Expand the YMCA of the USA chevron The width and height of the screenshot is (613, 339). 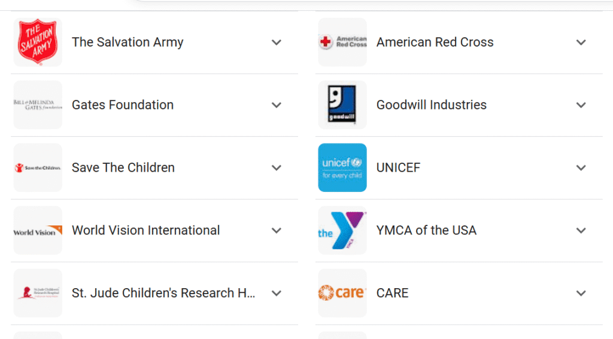(x=581, y=231)
